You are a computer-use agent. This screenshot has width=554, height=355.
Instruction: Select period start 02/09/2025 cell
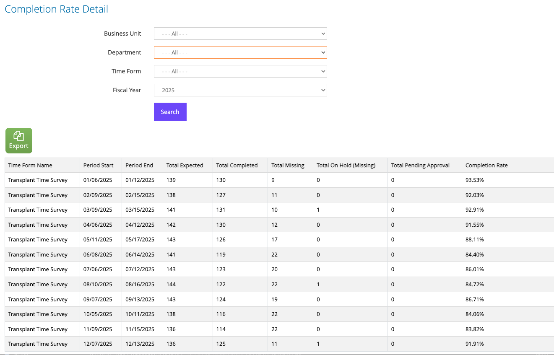tap(101, 195)
